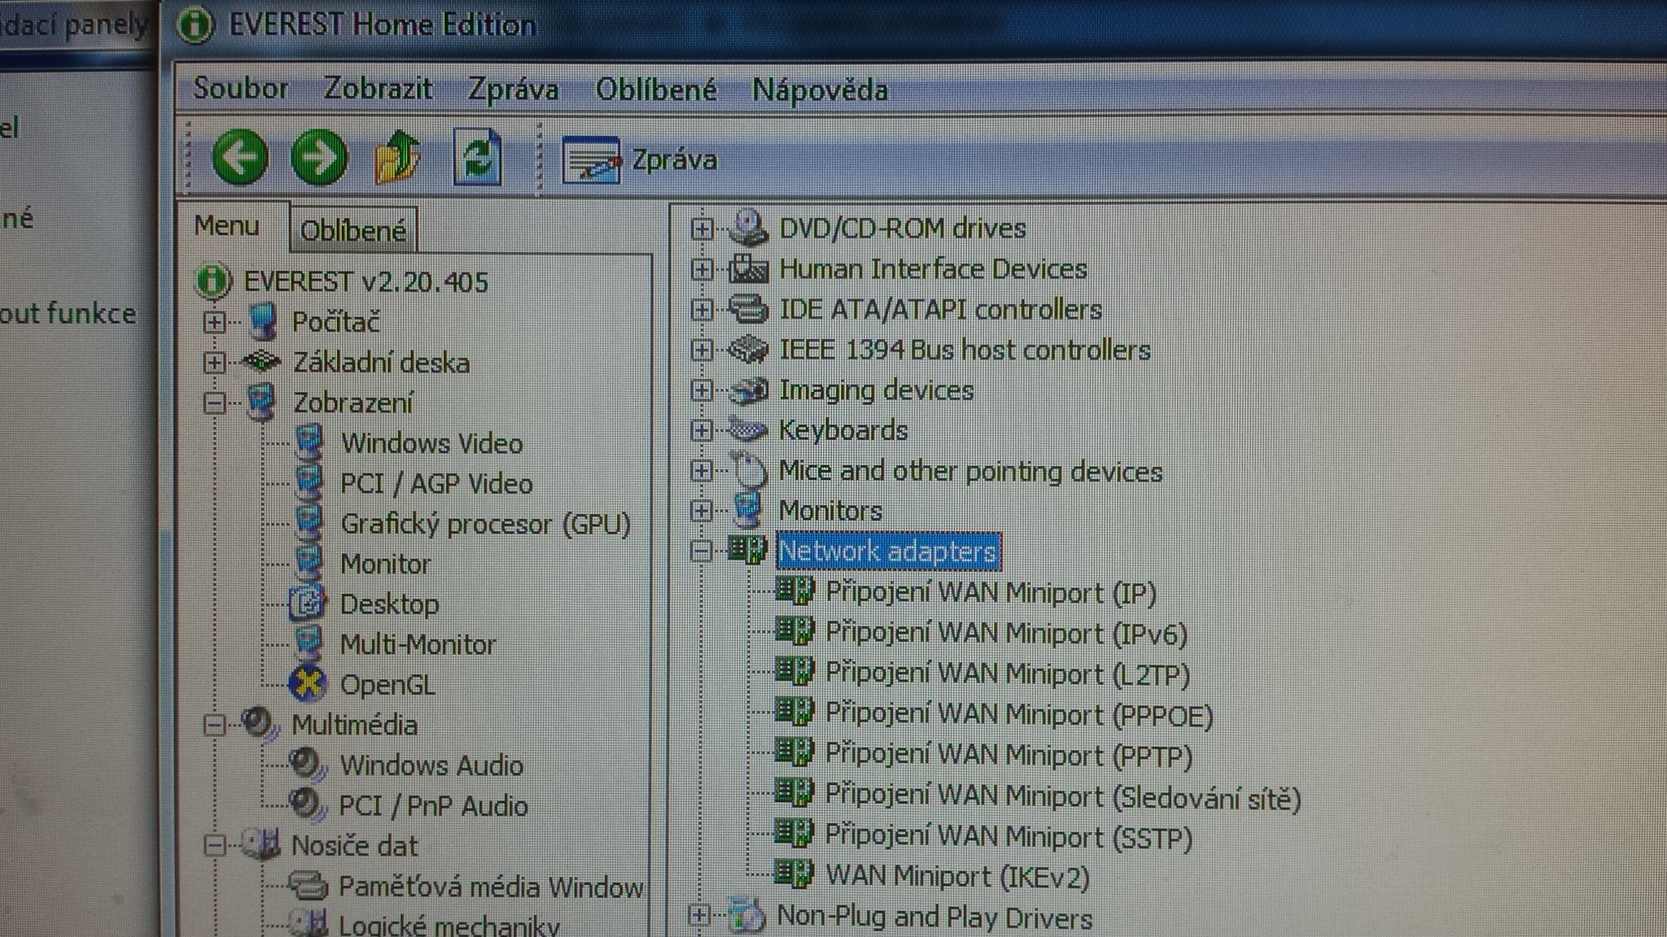The height and width of the screenshot is (937, 1667).
Task: Switch to the Oblíbené tab in left panel
Action: pyautogui.click(x=353, y=231)
